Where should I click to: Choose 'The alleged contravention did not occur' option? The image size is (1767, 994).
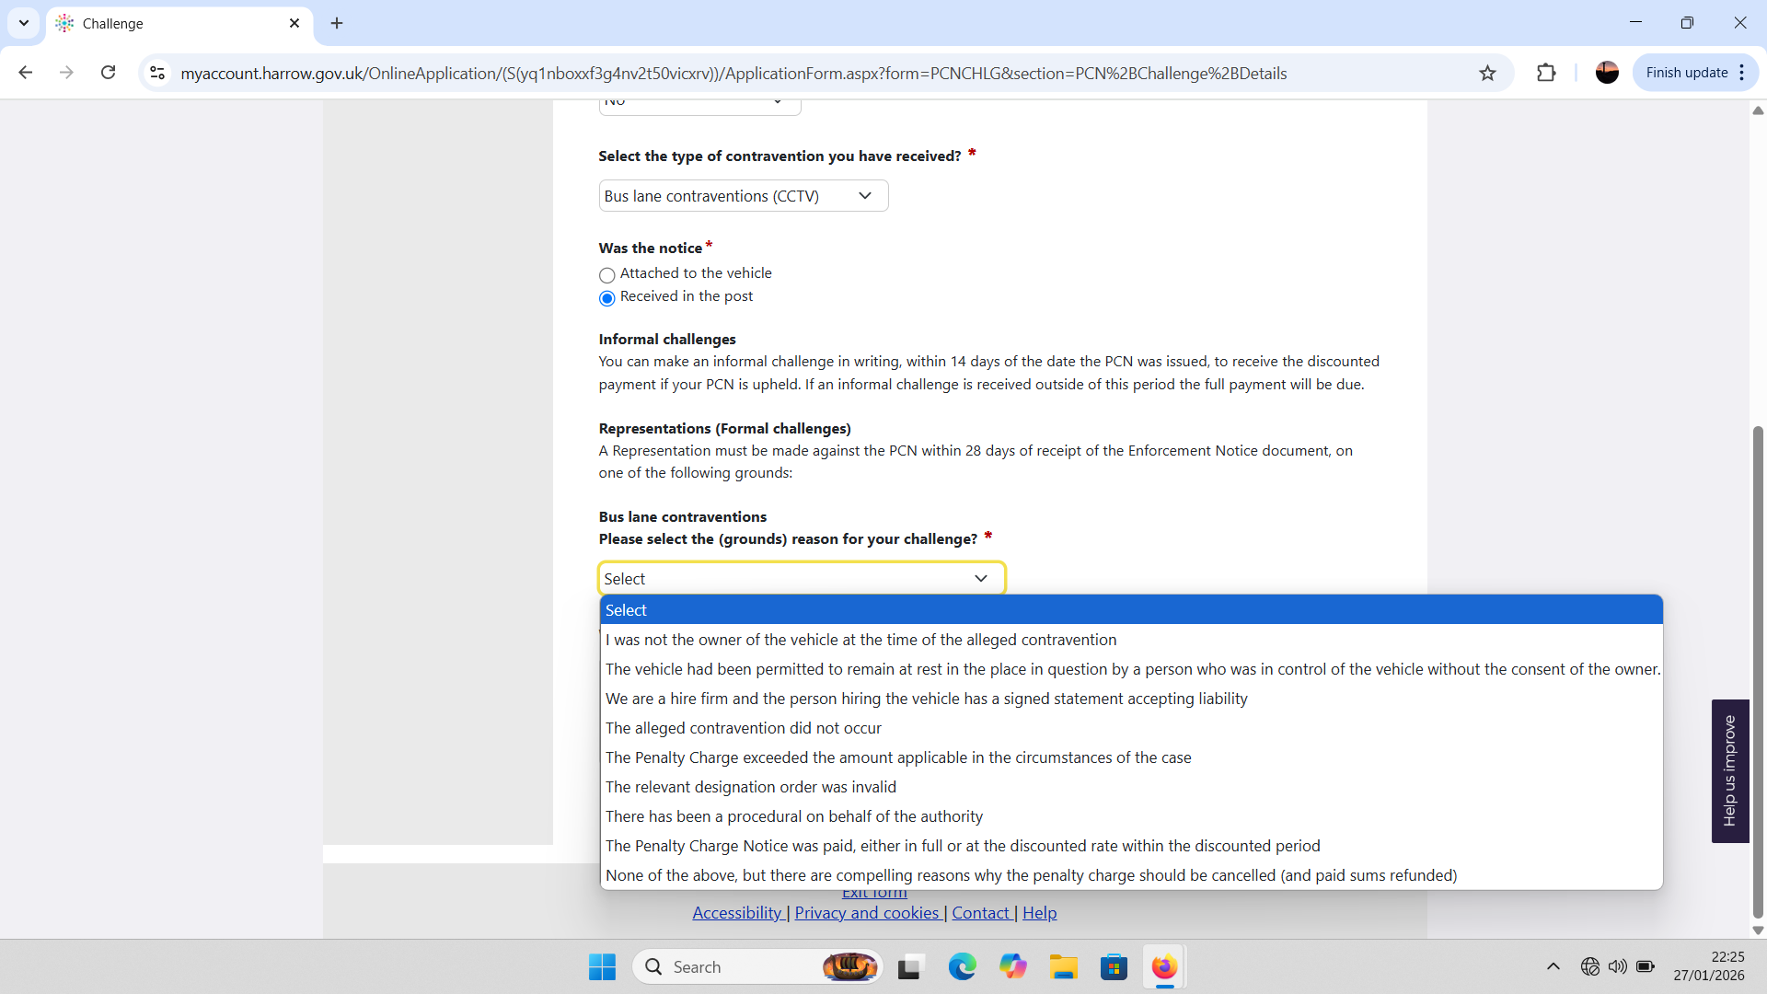(x=743, y=728)
